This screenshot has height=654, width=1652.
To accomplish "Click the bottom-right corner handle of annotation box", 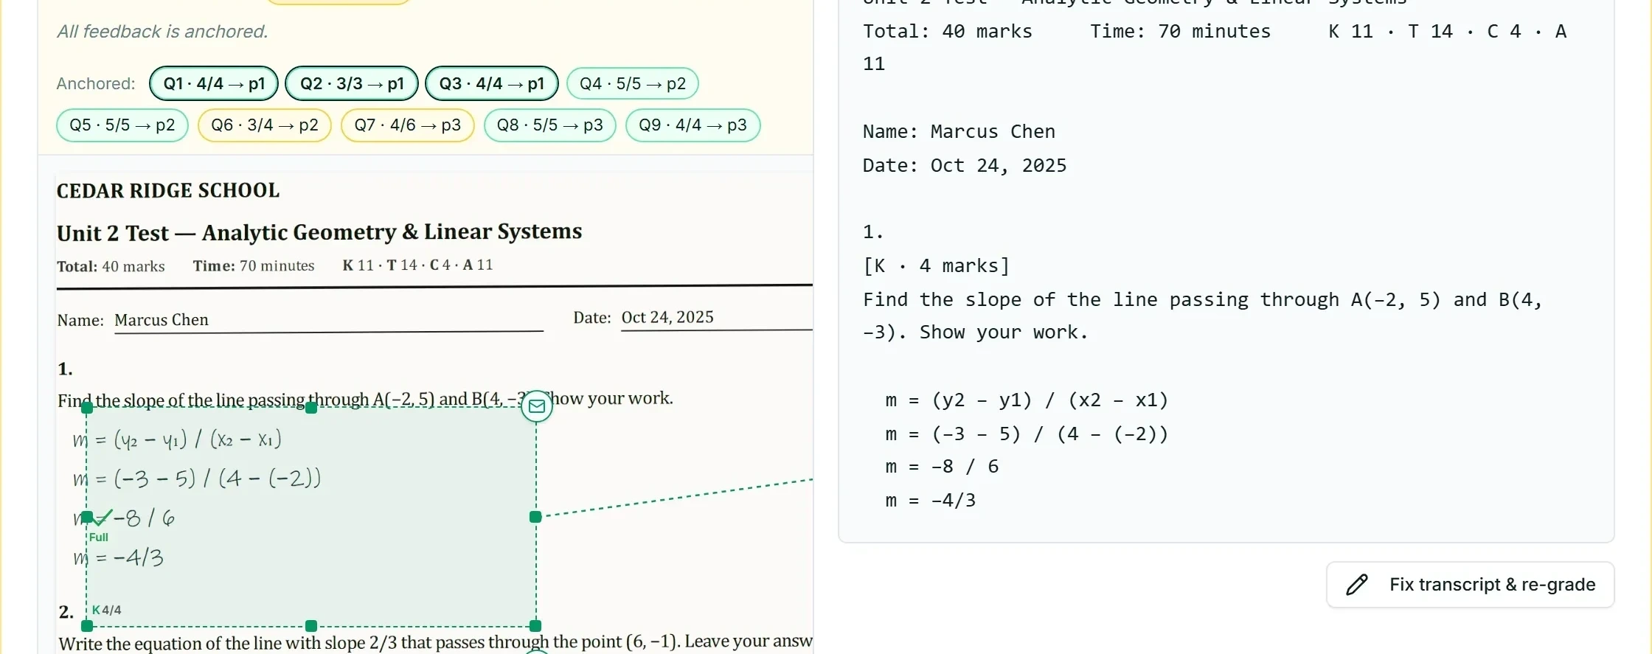I will pyautogui.click(x=535, y=626).
